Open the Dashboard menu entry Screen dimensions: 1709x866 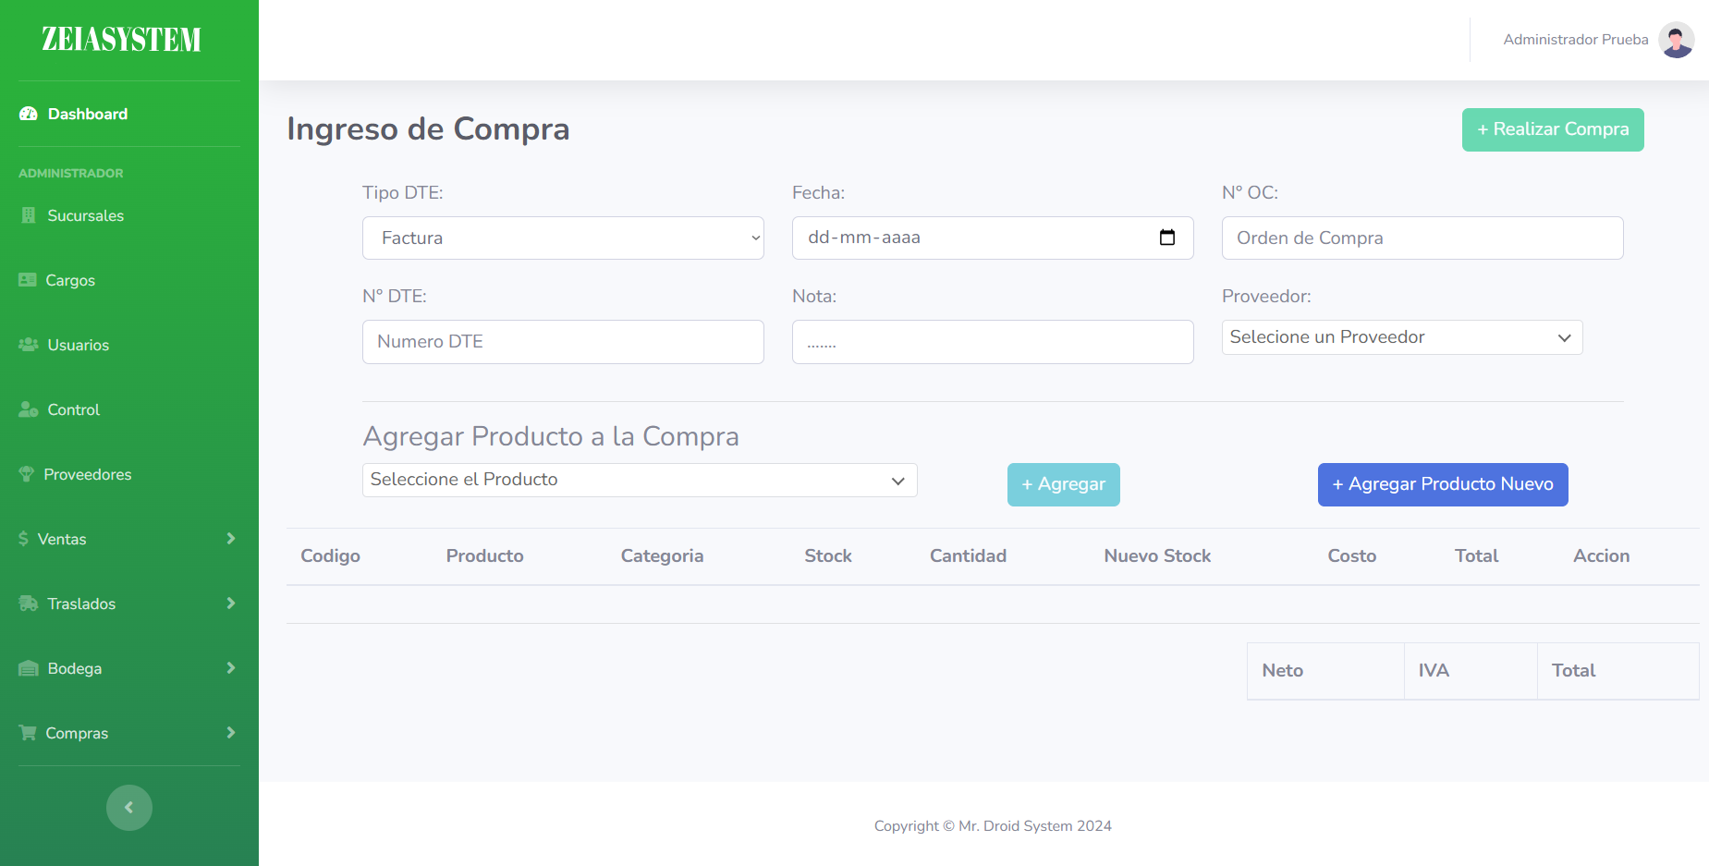[87, 113]
